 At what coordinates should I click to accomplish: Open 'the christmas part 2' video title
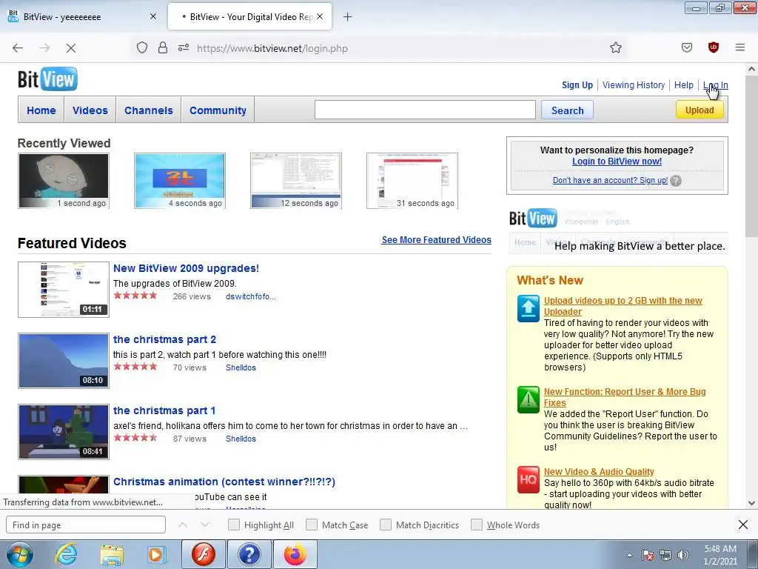click(165, 339)
